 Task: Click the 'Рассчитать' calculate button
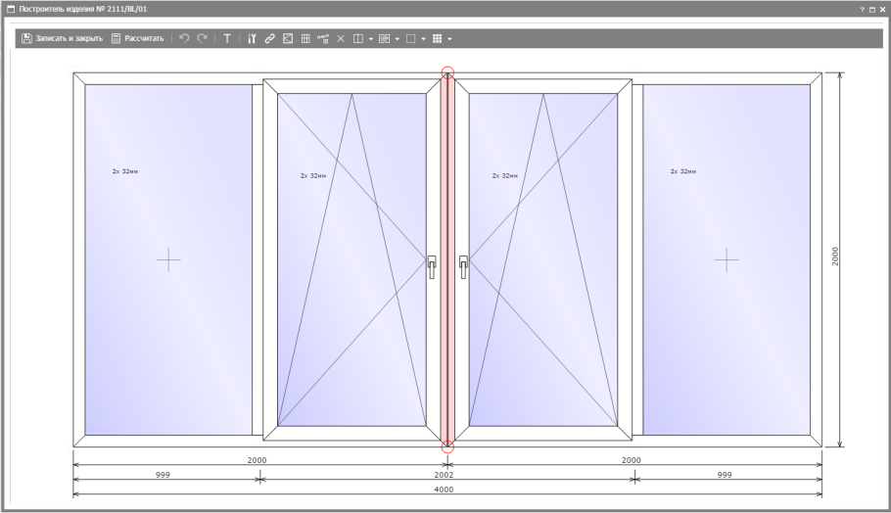(x=137, y=38)
